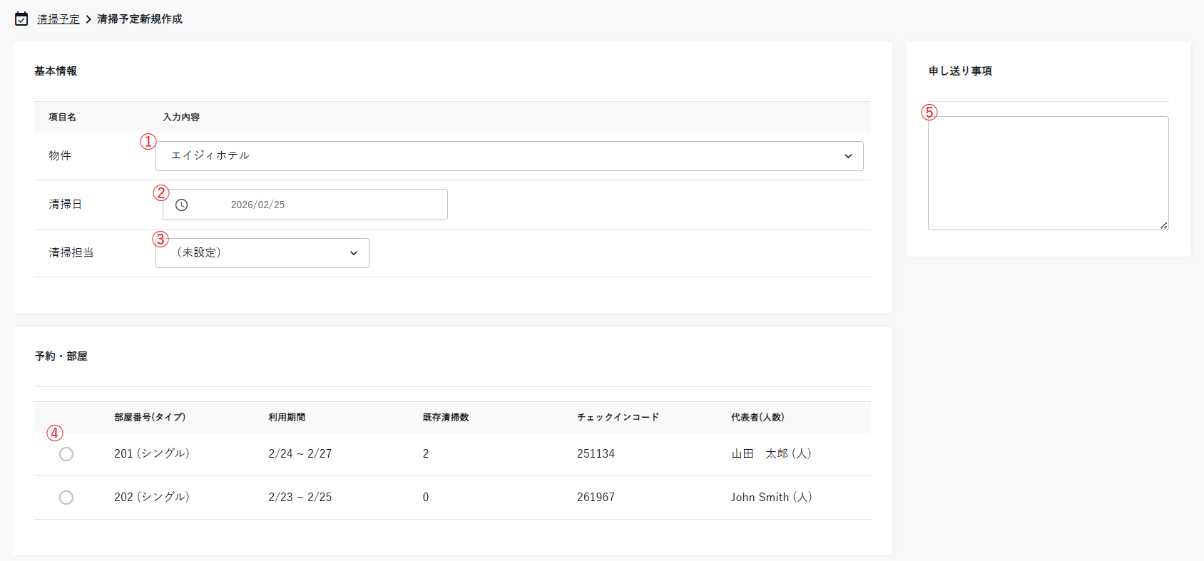Viewport: 1204px width, 561px height.
Task: Select the radio button for room 202
Action: [66, 498]
